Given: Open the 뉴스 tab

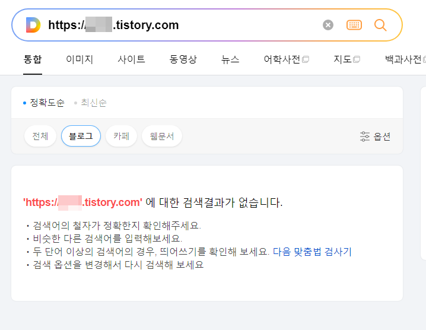Looking at the screenshot, I should [230, 59].
